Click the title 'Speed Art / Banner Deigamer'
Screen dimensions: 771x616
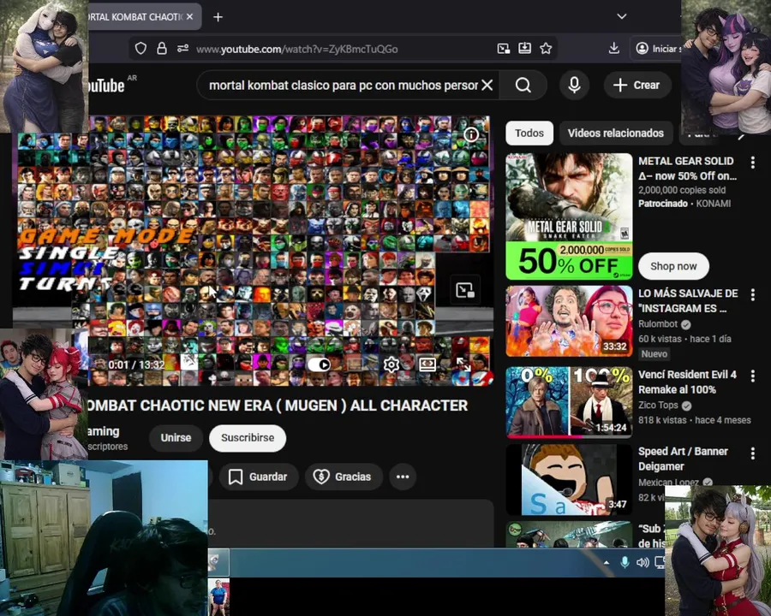pyautogui.click(x=683, y=459)
